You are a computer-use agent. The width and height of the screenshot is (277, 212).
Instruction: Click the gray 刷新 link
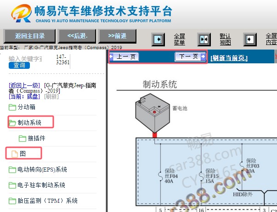[x=51, y=96]
